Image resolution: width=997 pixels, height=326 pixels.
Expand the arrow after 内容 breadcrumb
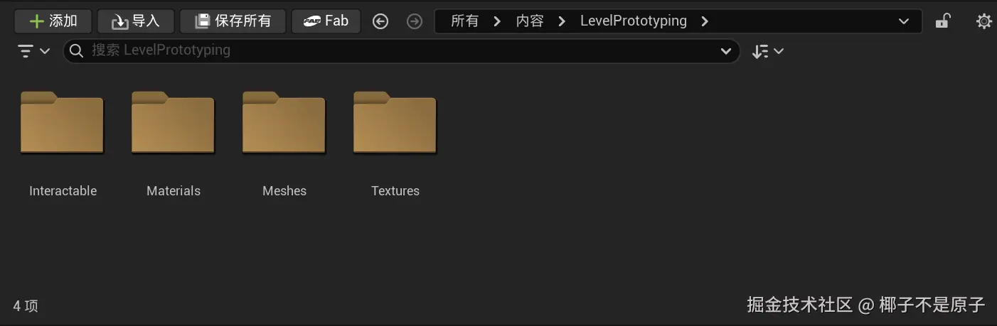(x=562, y=21)
